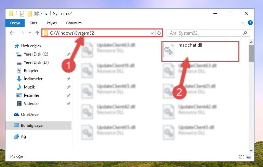Open recent locations dropdown arrow
Viewport: 263px width, 167px height.
point(30,33)
